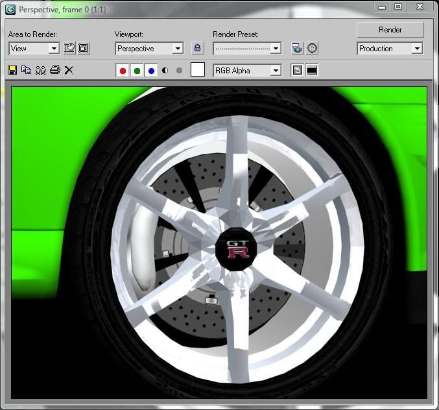
Task: Open the Viewport Perspective dropdown
Action: (x=149, y=49)
